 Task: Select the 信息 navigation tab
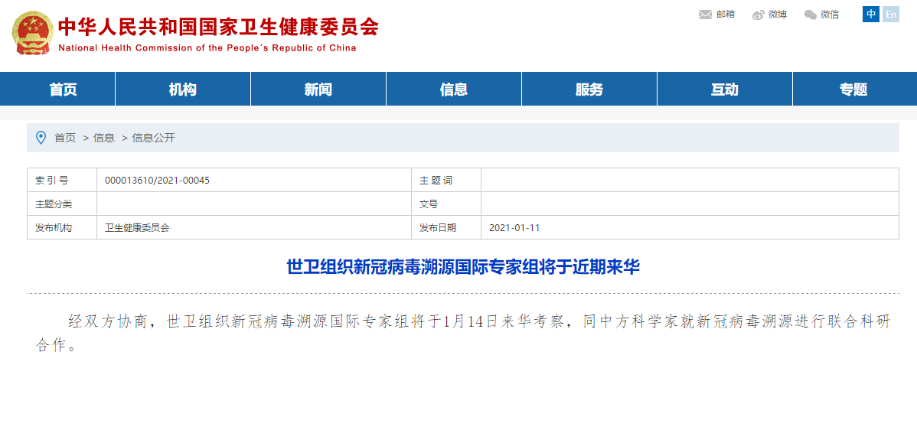pos(454,90)
